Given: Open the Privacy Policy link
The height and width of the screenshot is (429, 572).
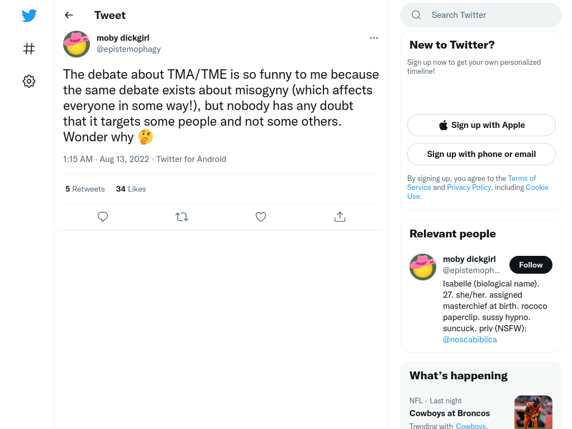Looking at the screenshot, I should point(469,187).
